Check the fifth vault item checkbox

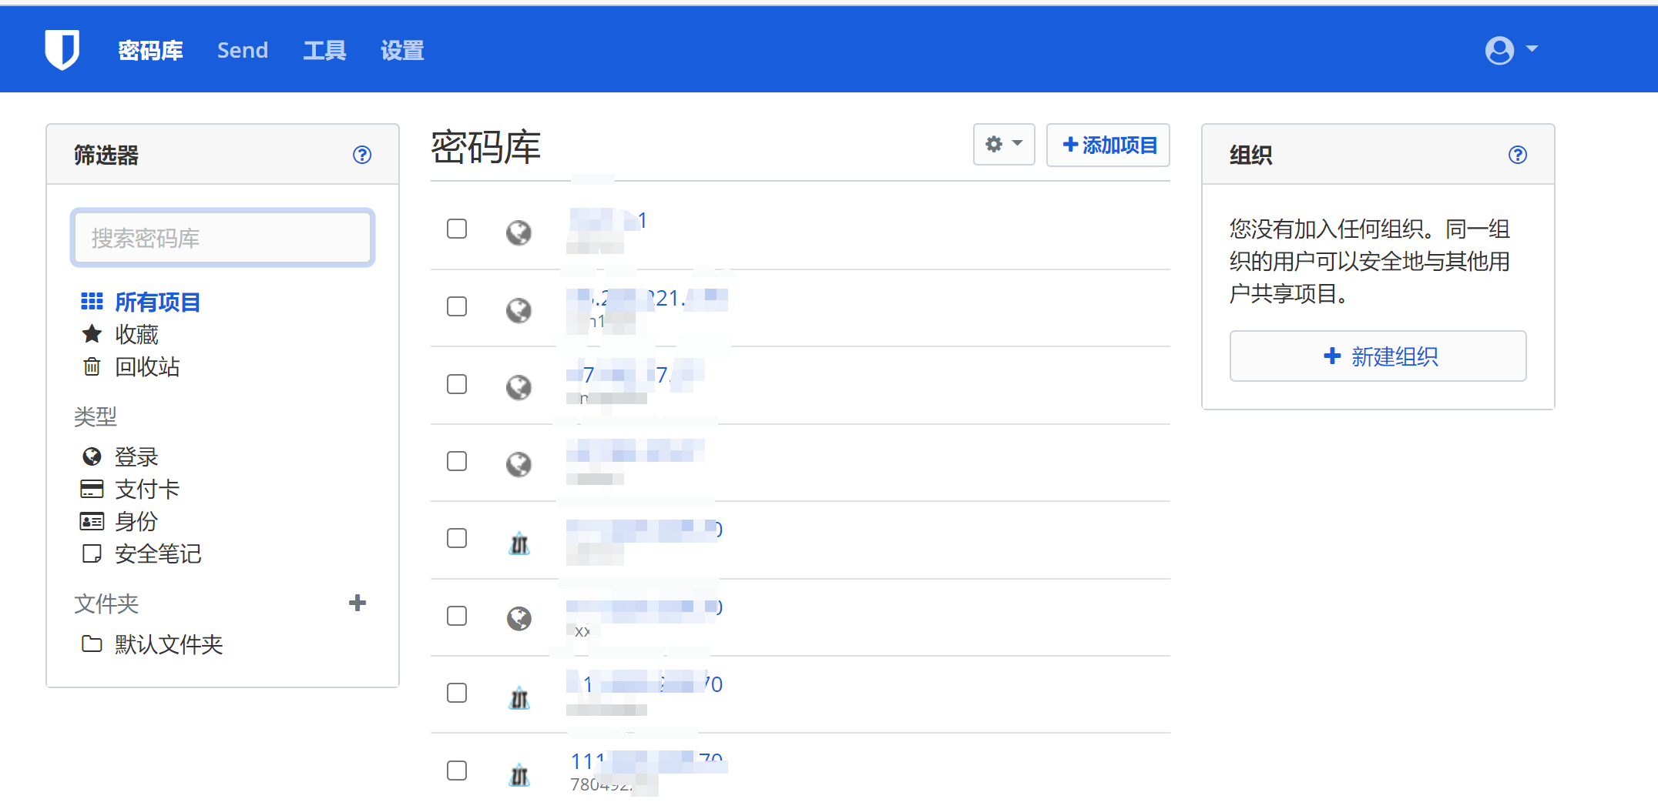457,538
